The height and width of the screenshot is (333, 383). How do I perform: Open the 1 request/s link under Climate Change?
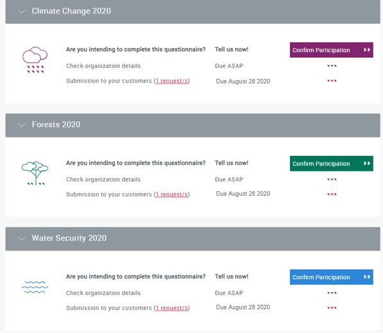pyautogui.click(x=172, y=81)
